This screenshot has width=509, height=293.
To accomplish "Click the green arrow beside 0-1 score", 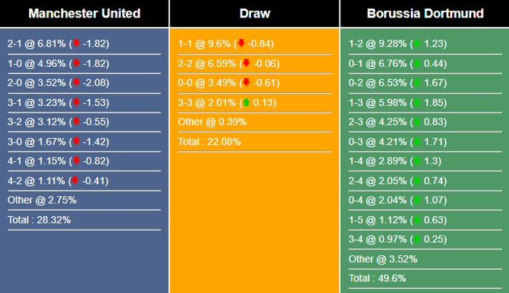I will (417, 63).
